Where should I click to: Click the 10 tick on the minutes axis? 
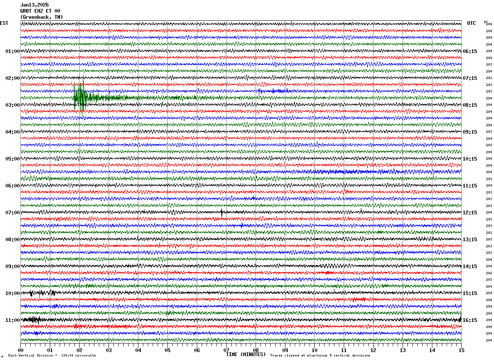314,350
